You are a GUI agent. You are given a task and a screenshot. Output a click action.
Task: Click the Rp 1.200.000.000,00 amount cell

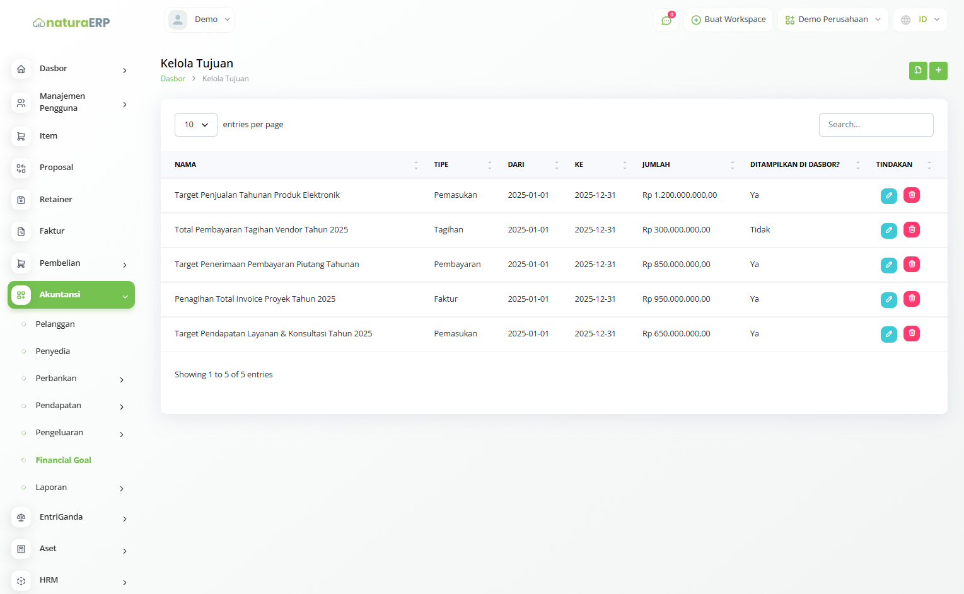point(680,195)
